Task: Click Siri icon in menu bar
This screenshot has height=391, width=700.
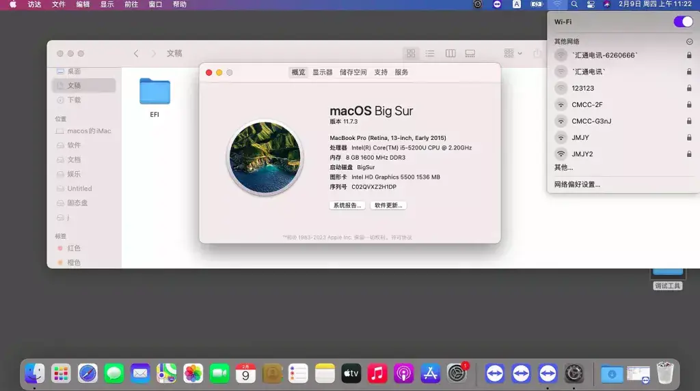Action: pyautogui.click(x=607, y=5)
